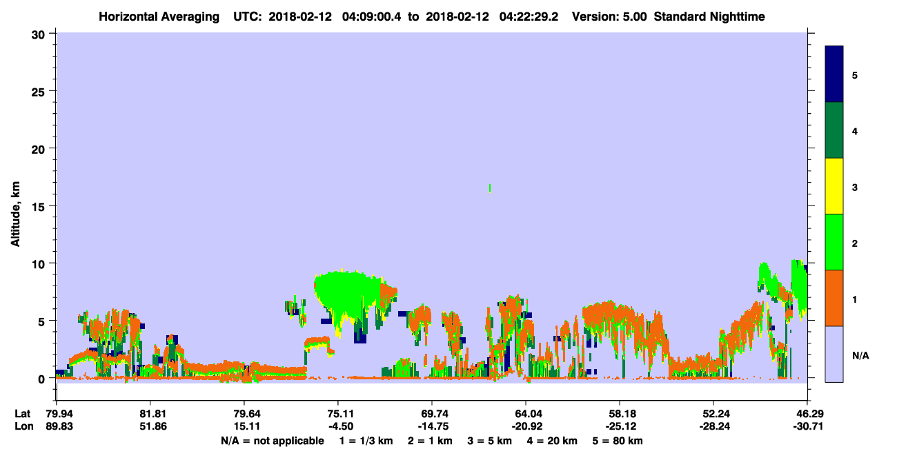Click the large green cloud near 75.11 latitude
The height and width of the screenshot is (460, 897).
coord(348,295)
